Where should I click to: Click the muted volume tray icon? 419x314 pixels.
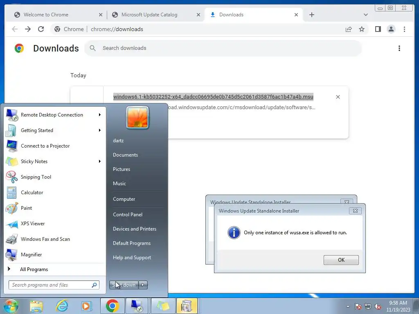tap(378, 307)
